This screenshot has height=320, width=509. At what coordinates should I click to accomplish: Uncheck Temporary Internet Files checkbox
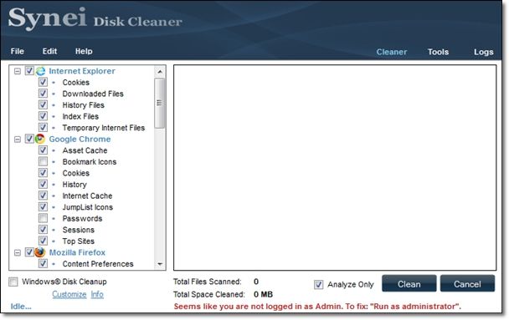coord(43,127)
